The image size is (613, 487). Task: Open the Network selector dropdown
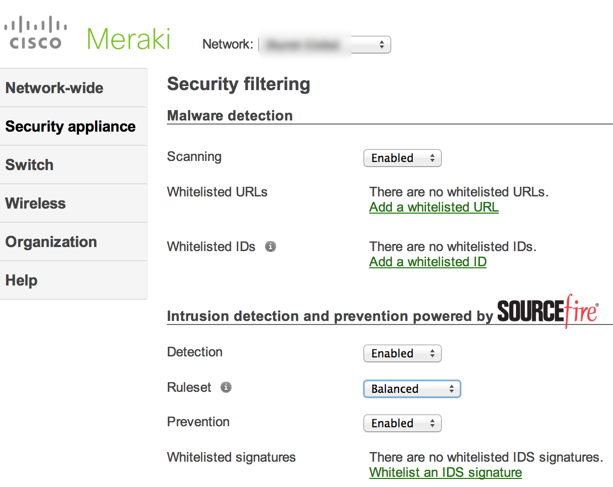[x=324, y=45]
